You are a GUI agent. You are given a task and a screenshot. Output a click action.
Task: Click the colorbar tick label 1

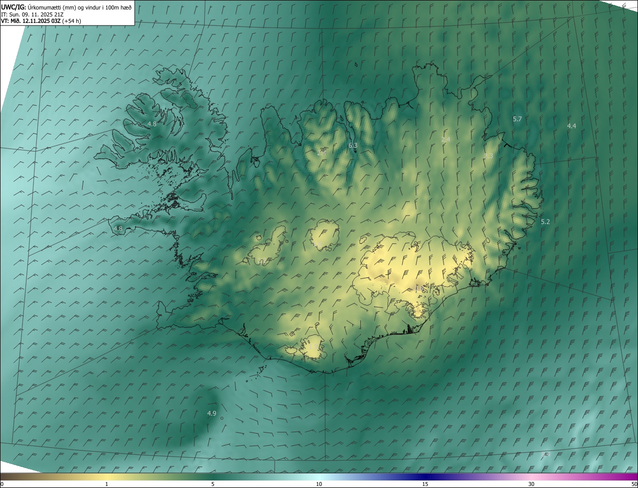tap(107, 484)
